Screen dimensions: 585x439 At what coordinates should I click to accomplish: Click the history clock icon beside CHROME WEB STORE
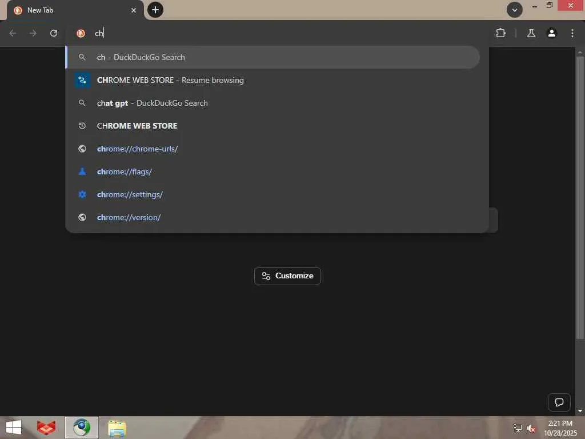point(82,126)
